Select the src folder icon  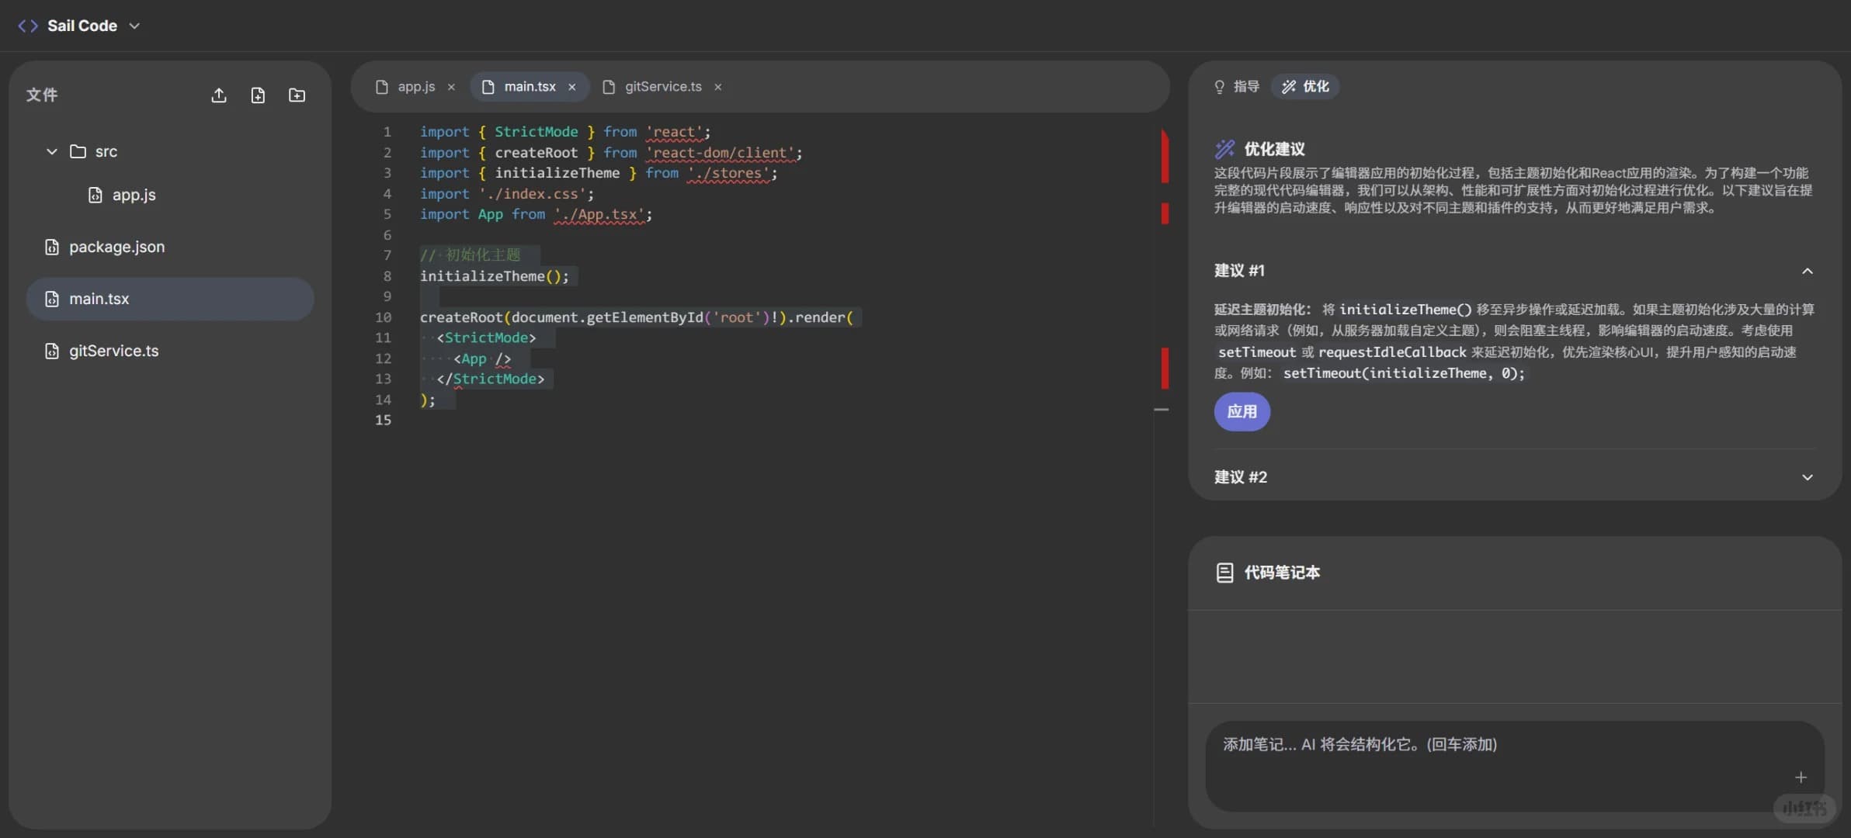tap(78, 151)
